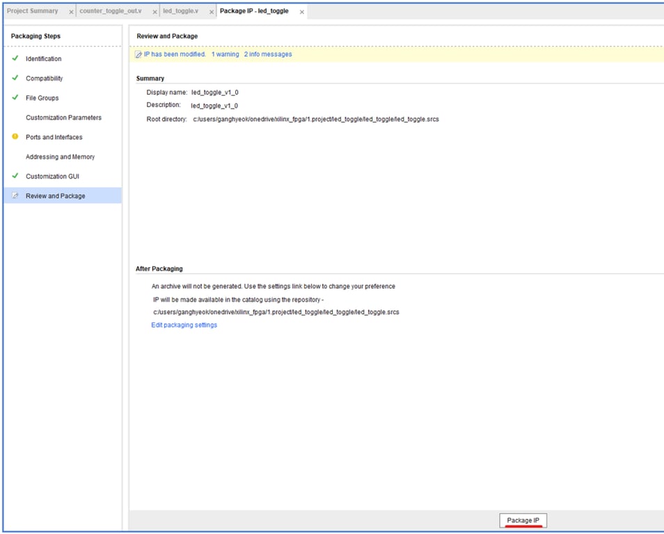Click the edit icon in notification bar

[139, 55]
